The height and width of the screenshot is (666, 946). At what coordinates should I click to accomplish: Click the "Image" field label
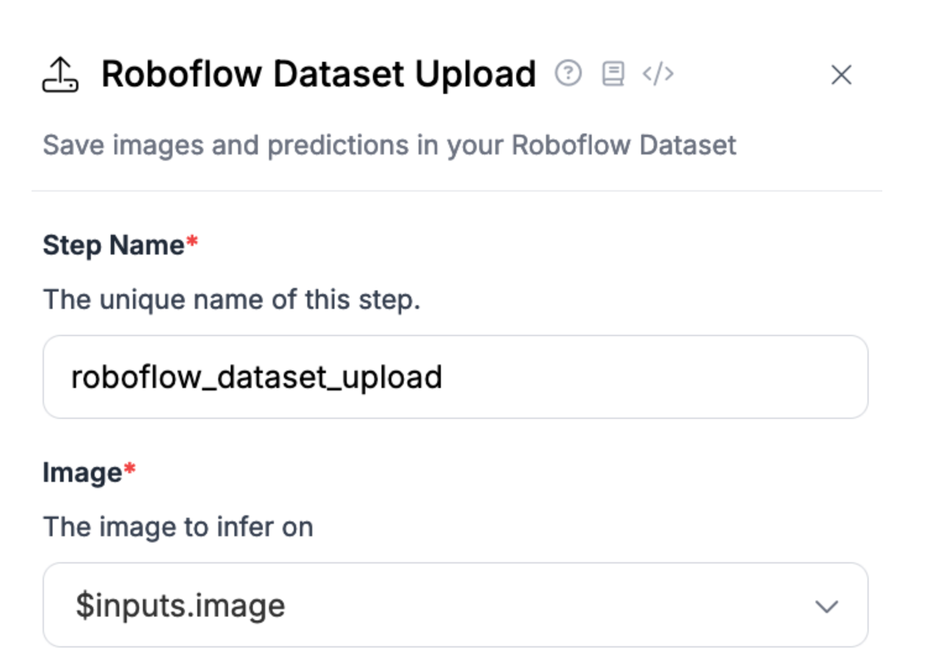coord(82,473)
